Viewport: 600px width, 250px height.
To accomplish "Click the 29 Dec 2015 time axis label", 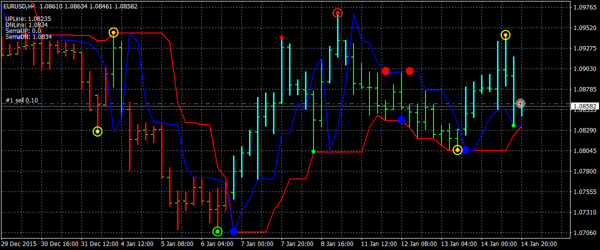I will click(18, 243).
